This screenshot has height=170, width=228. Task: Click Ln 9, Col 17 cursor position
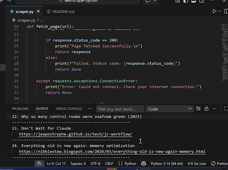(x=56, y=163)
